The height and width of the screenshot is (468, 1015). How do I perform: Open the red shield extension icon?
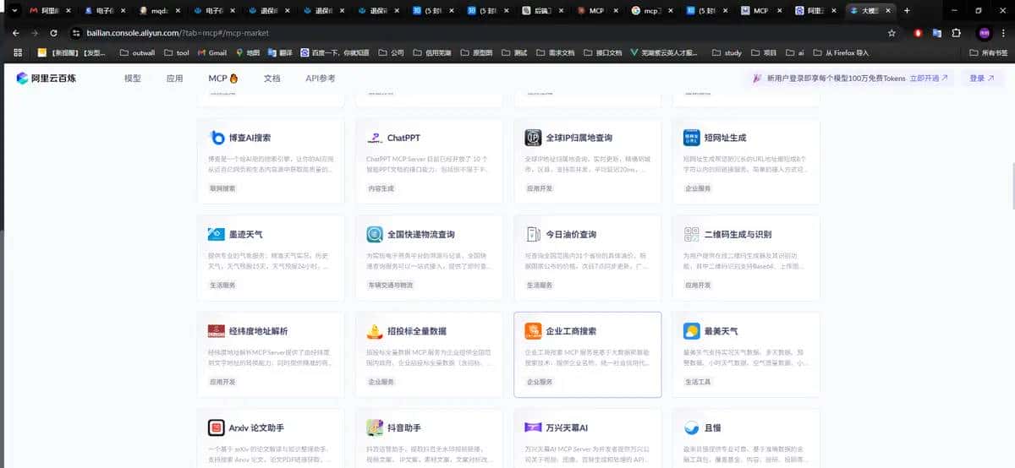[919, 33]
